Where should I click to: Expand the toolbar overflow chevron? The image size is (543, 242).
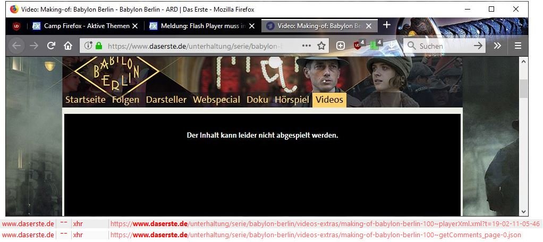pos(498,46)
